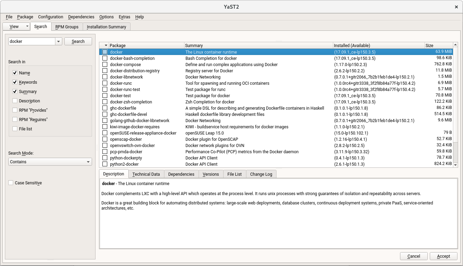The width and height of the screenshot is (463, 266).
Task: Show the Change Log tab
Action: (261, 174)
